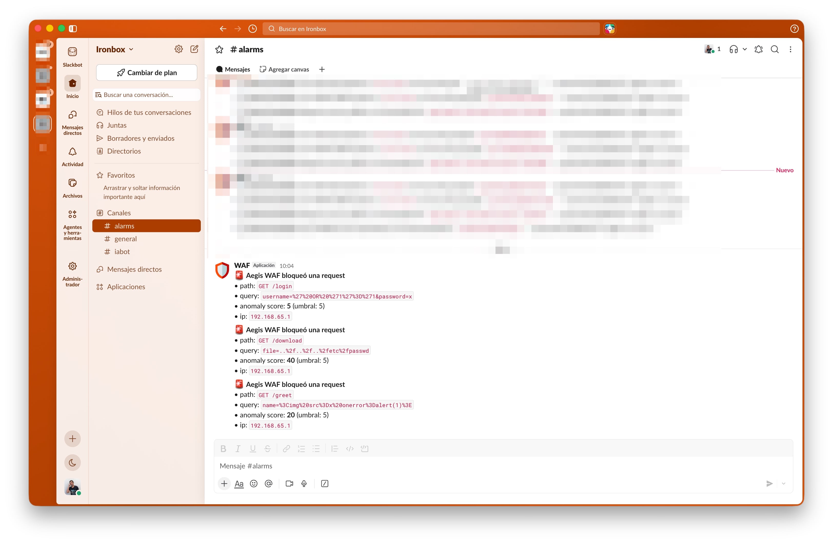Expand the Ironbox workspace menu
Image resolution: width=833 pixels, height=544 pixels.
[x=115, y=49]
